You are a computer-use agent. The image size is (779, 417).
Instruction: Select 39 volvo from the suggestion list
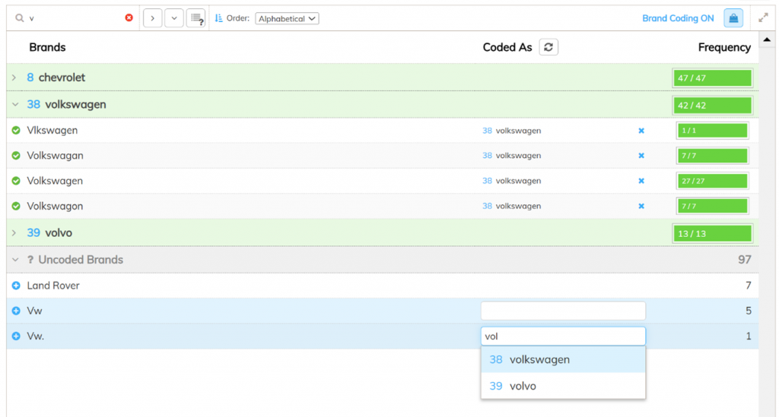click(x=563, y=386)
